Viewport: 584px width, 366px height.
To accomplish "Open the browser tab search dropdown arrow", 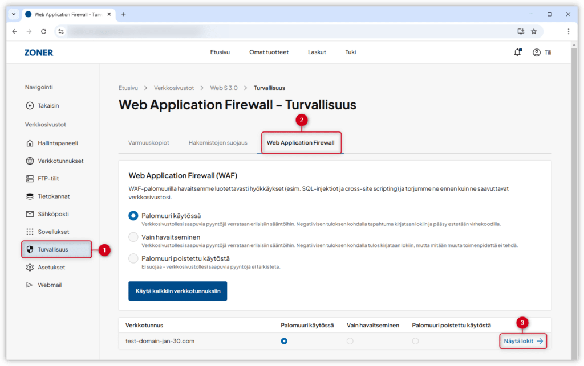I will pyautogui.click(x=14, y=14).
